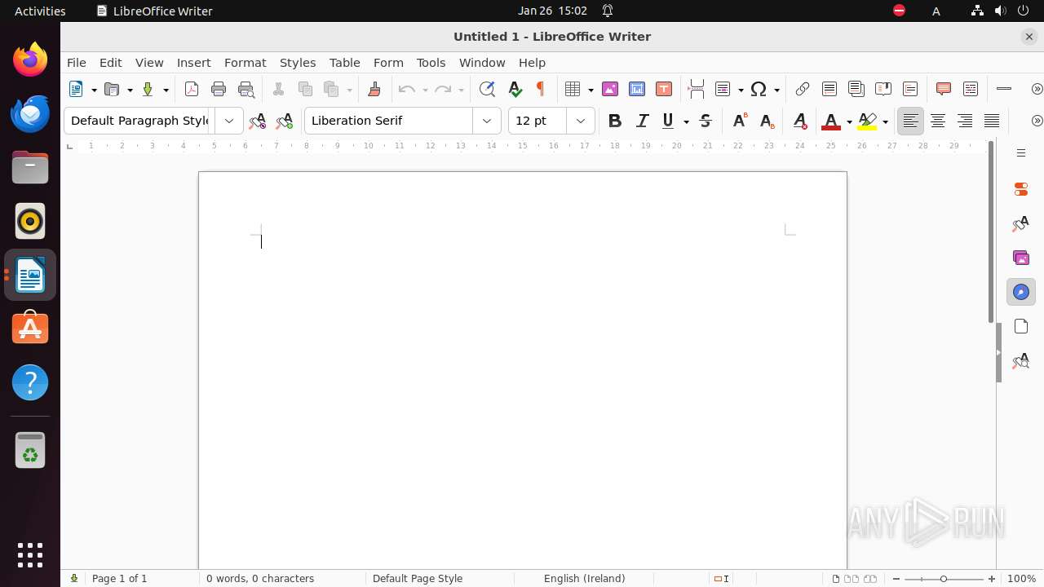Click the Print icon
Image resolution: width=1044 pixels, height=587 pixels.
(219, 89)
